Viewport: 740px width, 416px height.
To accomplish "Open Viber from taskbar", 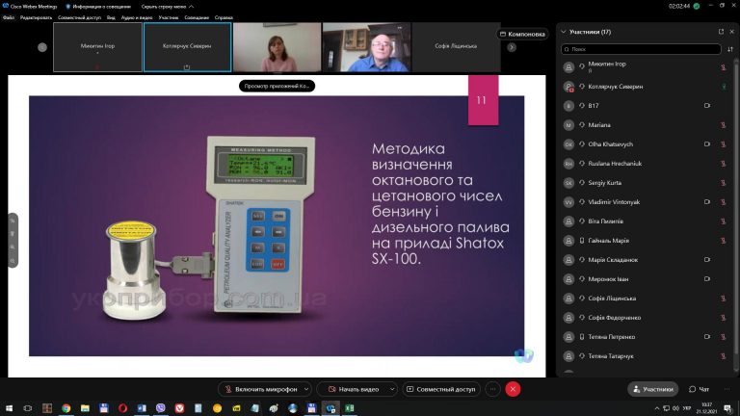I will click(x=161, y=408).
